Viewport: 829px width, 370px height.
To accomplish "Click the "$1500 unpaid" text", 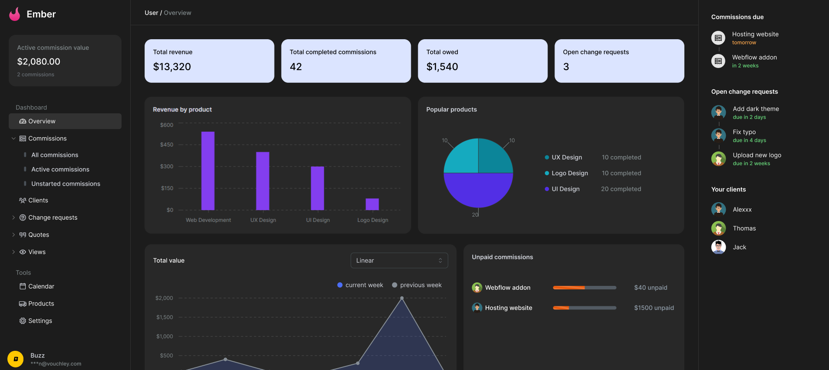I will coord(654,308).
